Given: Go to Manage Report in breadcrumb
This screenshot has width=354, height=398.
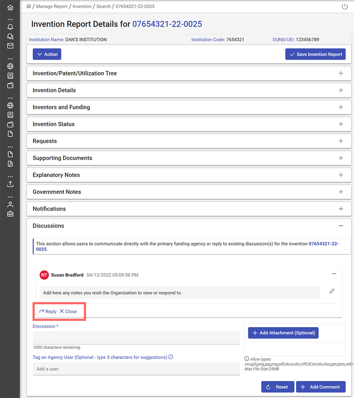Looking at the screenshot, I should [52, 6].
